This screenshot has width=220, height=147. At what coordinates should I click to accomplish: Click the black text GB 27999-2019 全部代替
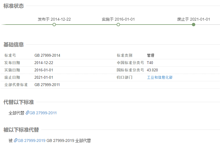click(69, 141)
